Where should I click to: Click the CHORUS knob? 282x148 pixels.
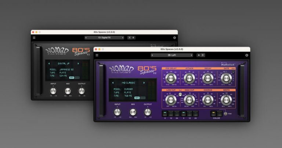point(208,100)
